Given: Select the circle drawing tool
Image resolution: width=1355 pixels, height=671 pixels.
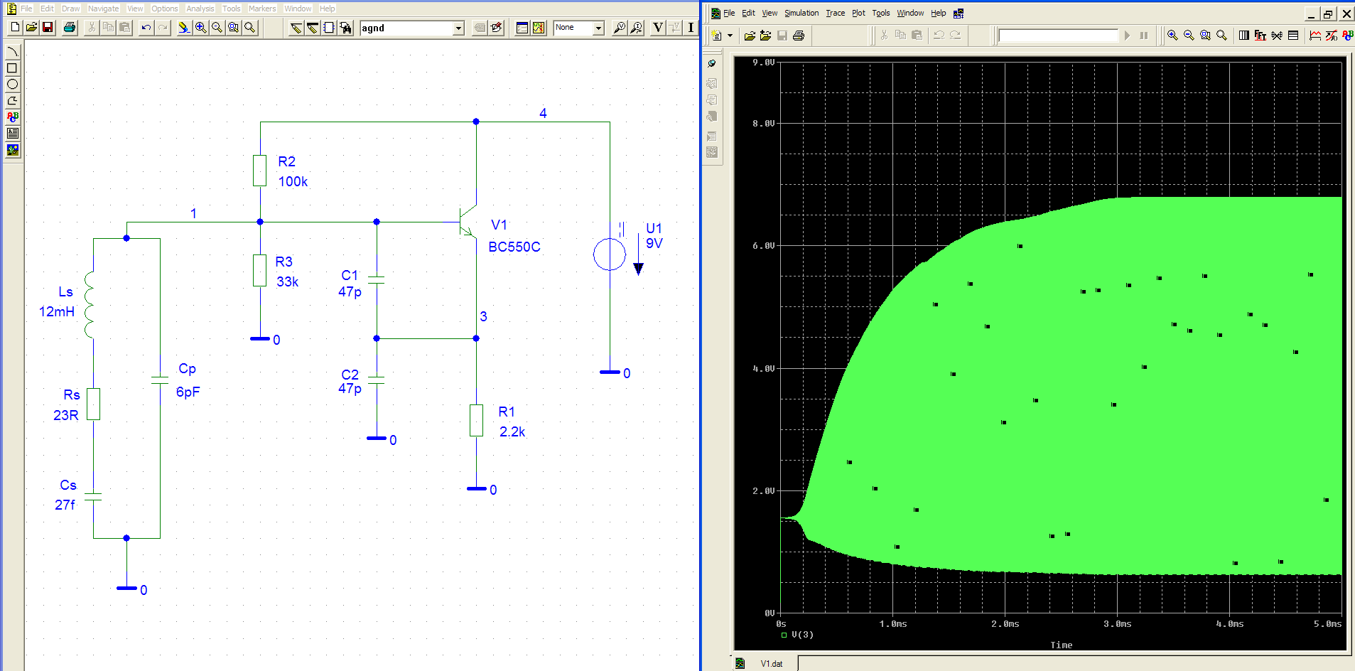Looking at the screenshot, I should (x=13, y=84).
